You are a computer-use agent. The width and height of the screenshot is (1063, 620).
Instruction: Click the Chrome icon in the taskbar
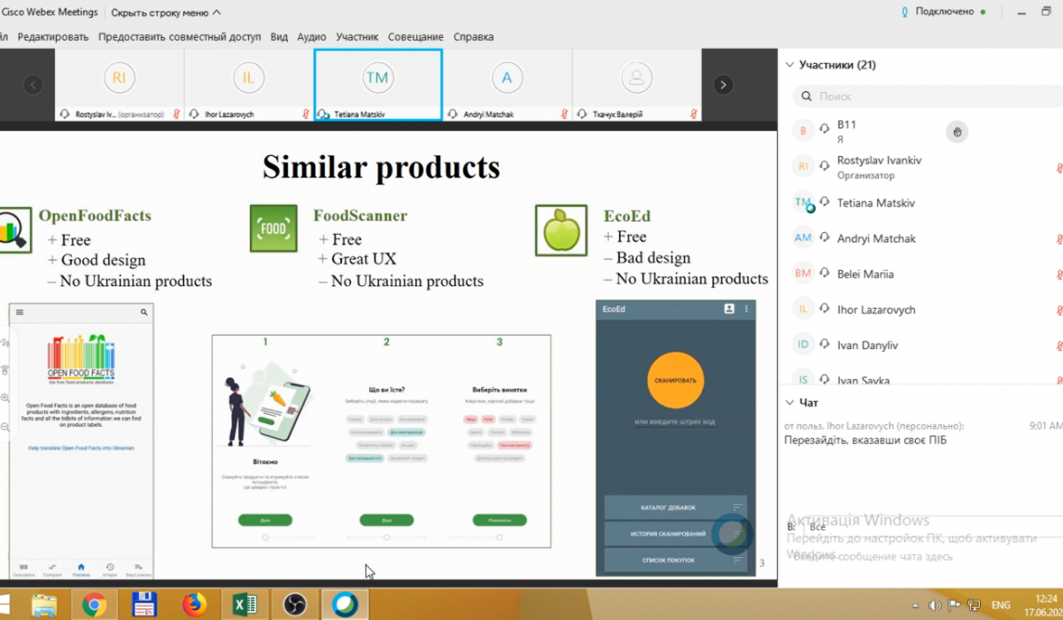pyautogui.click(x=94, y=604)
